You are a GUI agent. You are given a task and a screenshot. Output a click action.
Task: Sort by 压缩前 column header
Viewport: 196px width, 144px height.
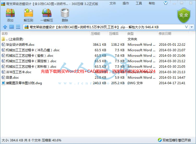(96, 33)
